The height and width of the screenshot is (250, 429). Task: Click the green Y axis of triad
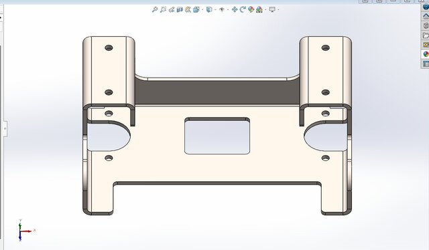pos(20,227)
